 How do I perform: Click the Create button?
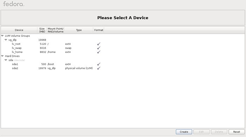pos(184,132)
